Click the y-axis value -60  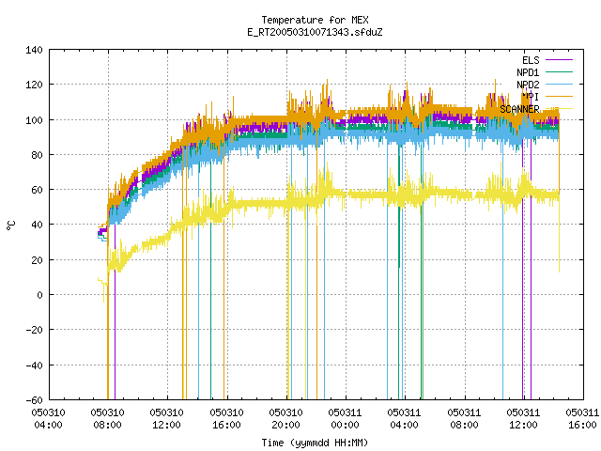click(34, 400)
